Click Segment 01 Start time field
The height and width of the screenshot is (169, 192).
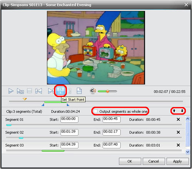pyautogui.click(x=70, y=119)
